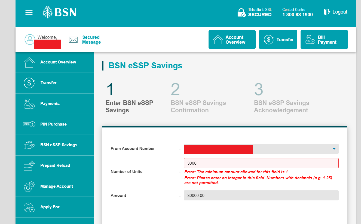The width and height of the screenshot is (361, 224).
Task: Click step 2 BSN eSSP Savings Confirmation
Action: pos(198,98)
